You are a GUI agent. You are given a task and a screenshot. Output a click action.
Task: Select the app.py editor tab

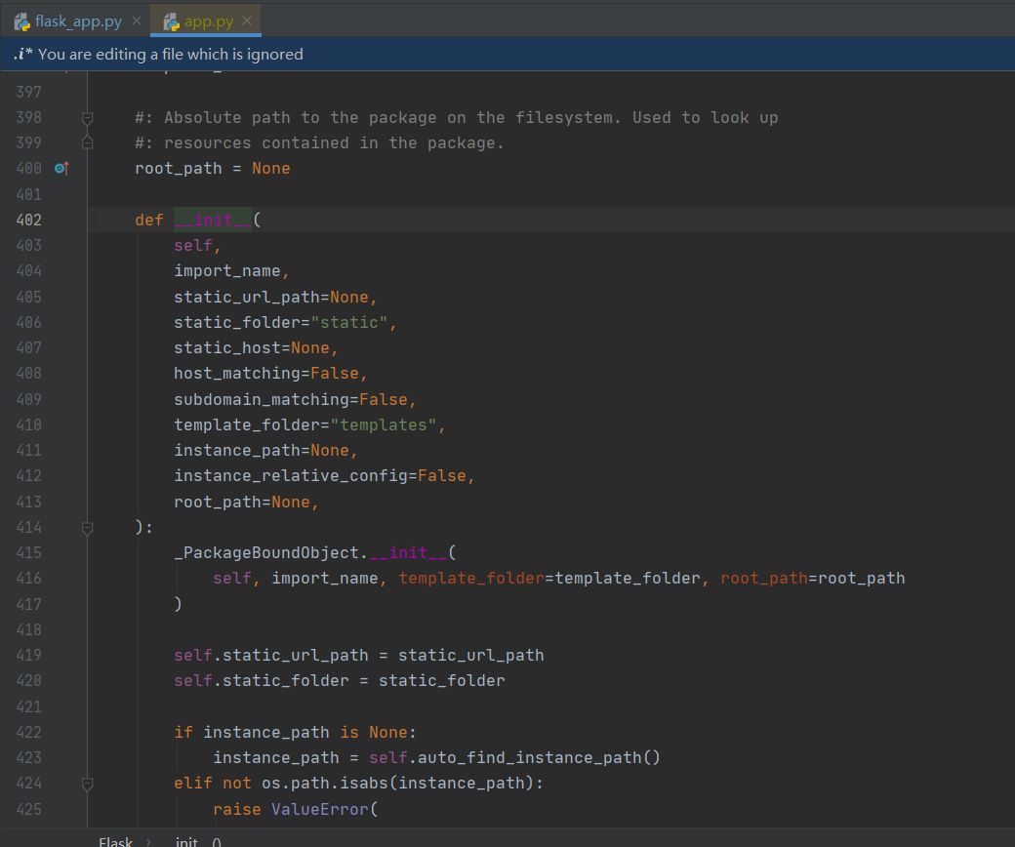point(208,21)
